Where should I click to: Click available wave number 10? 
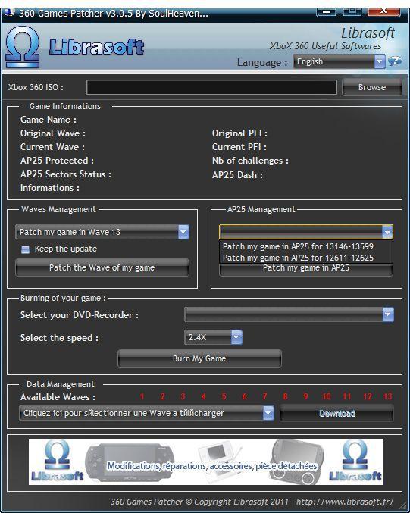tap(326, 396)
